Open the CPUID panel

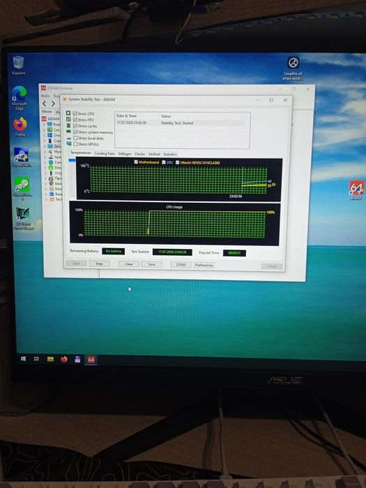click(x=181, y=265)
